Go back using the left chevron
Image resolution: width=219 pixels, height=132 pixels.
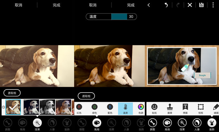tap(148, 5)
